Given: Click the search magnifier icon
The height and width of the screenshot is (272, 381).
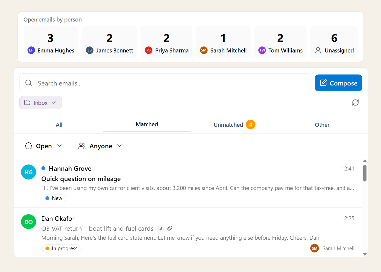Looking at the screenshot, I should pos(29,83).
